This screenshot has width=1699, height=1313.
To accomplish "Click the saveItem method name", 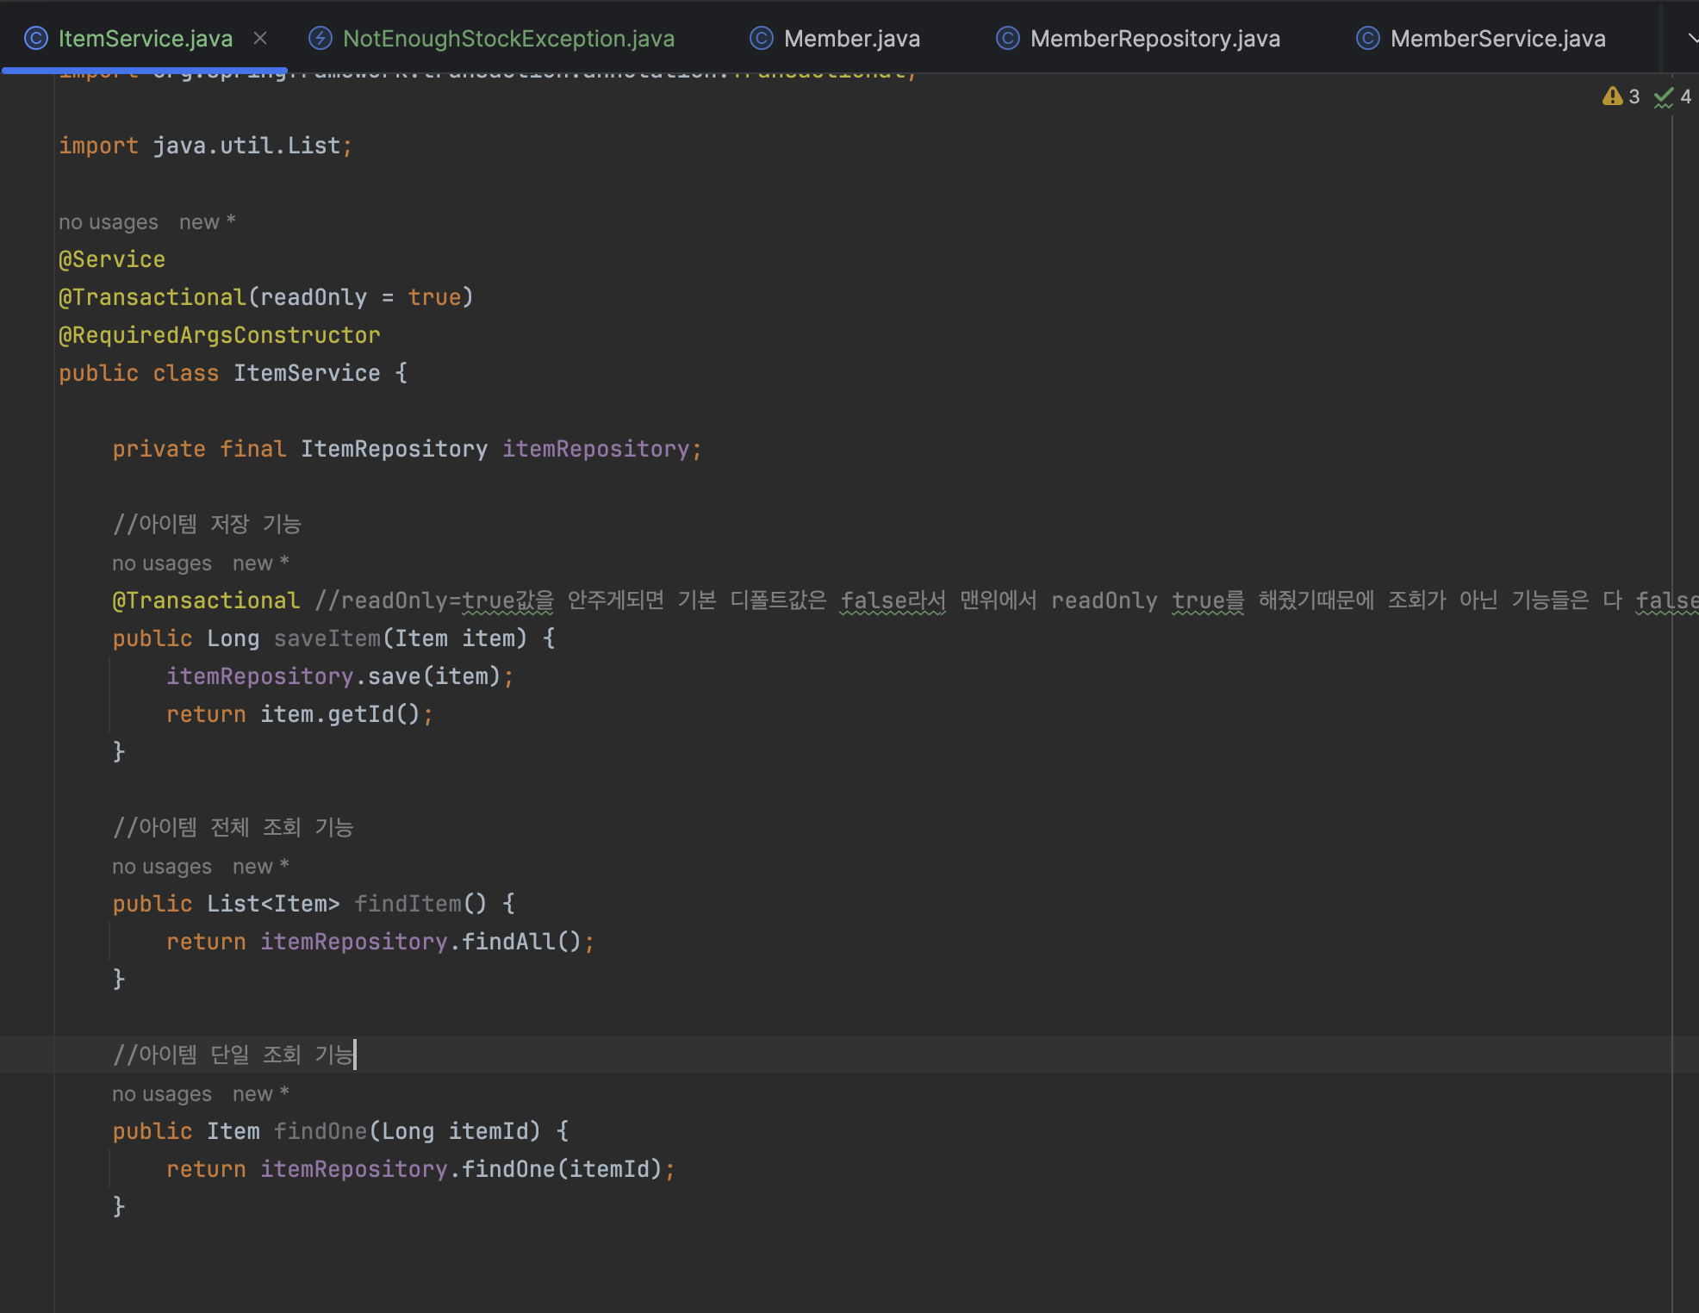I will click(327, 638).
